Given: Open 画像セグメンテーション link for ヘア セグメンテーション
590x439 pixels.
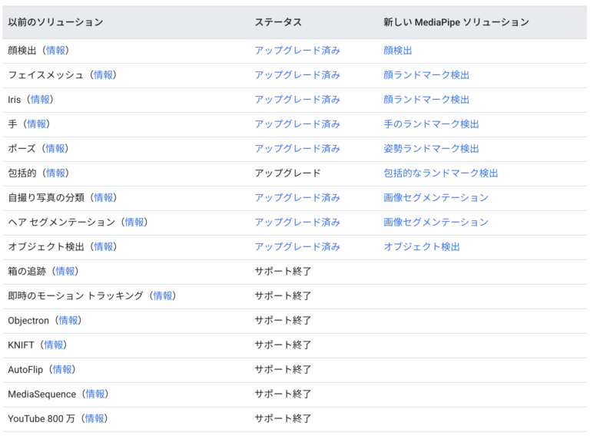Looking at the screenshot, I should 436,222.
